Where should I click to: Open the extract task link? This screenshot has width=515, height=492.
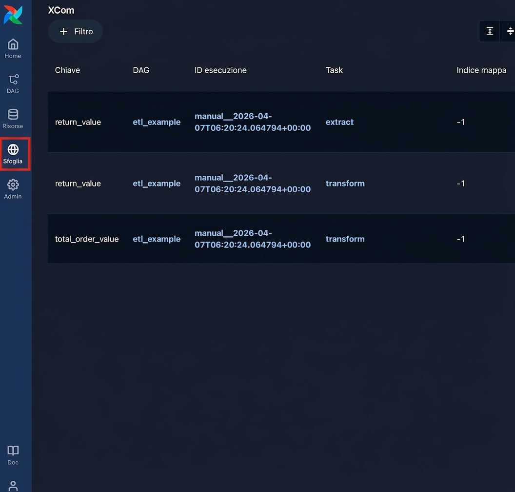[339, 122]
